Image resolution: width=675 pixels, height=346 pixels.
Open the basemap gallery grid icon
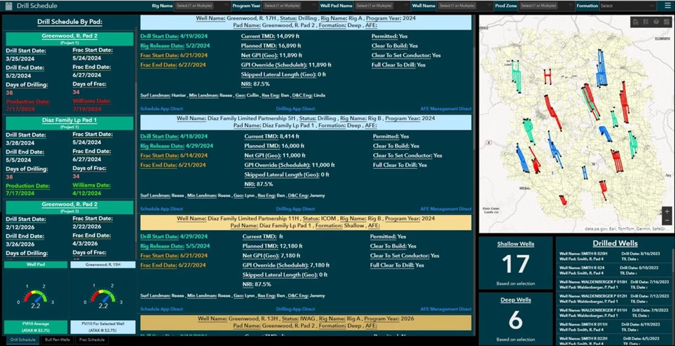point(666,22)
